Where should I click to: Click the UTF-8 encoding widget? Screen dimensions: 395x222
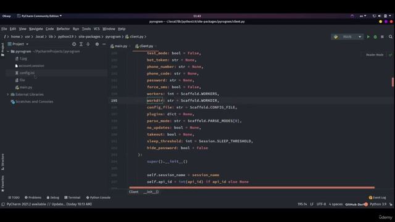[321, 204]
